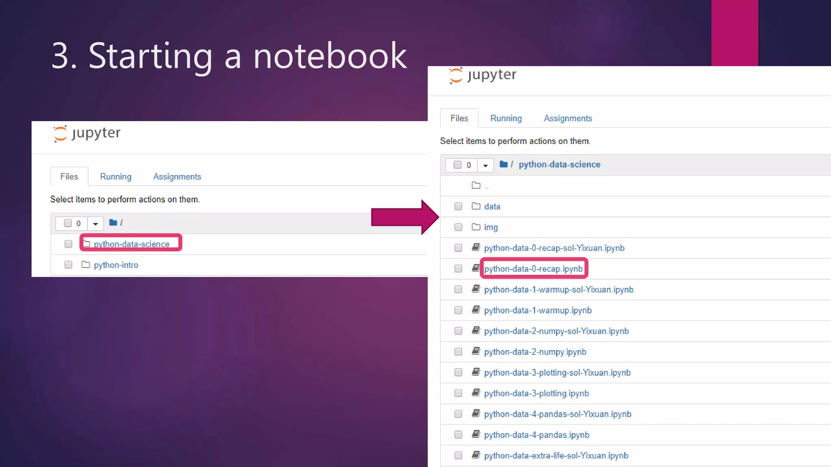Open python-data-4-pandas-sol-Yixuan.ipynb notebook
This screenshot has height=467, width=831.
pos(558,414)
